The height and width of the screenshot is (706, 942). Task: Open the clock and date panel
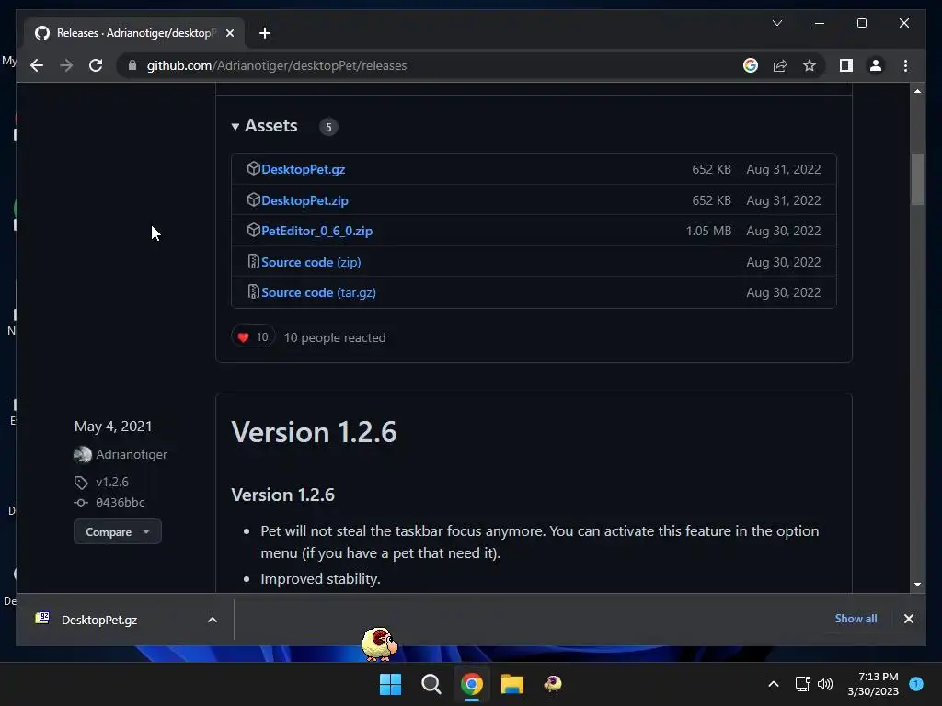pyautogui.click(x=873, y=684)
